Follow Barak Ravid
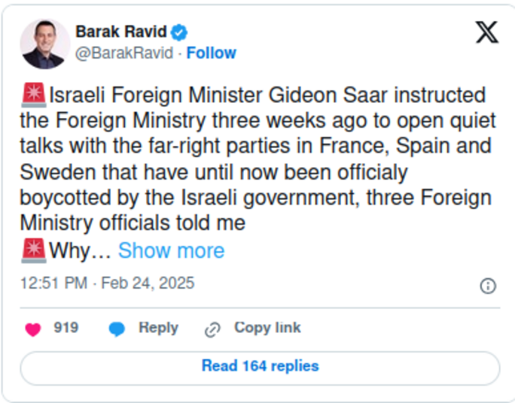This screenshot has width=515, height=403. click(211, 53)
